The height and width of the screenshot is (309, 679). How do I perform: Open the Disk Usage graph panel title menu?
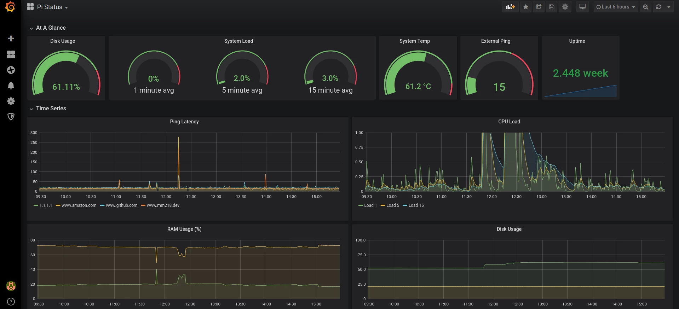(x=509, y=229)
